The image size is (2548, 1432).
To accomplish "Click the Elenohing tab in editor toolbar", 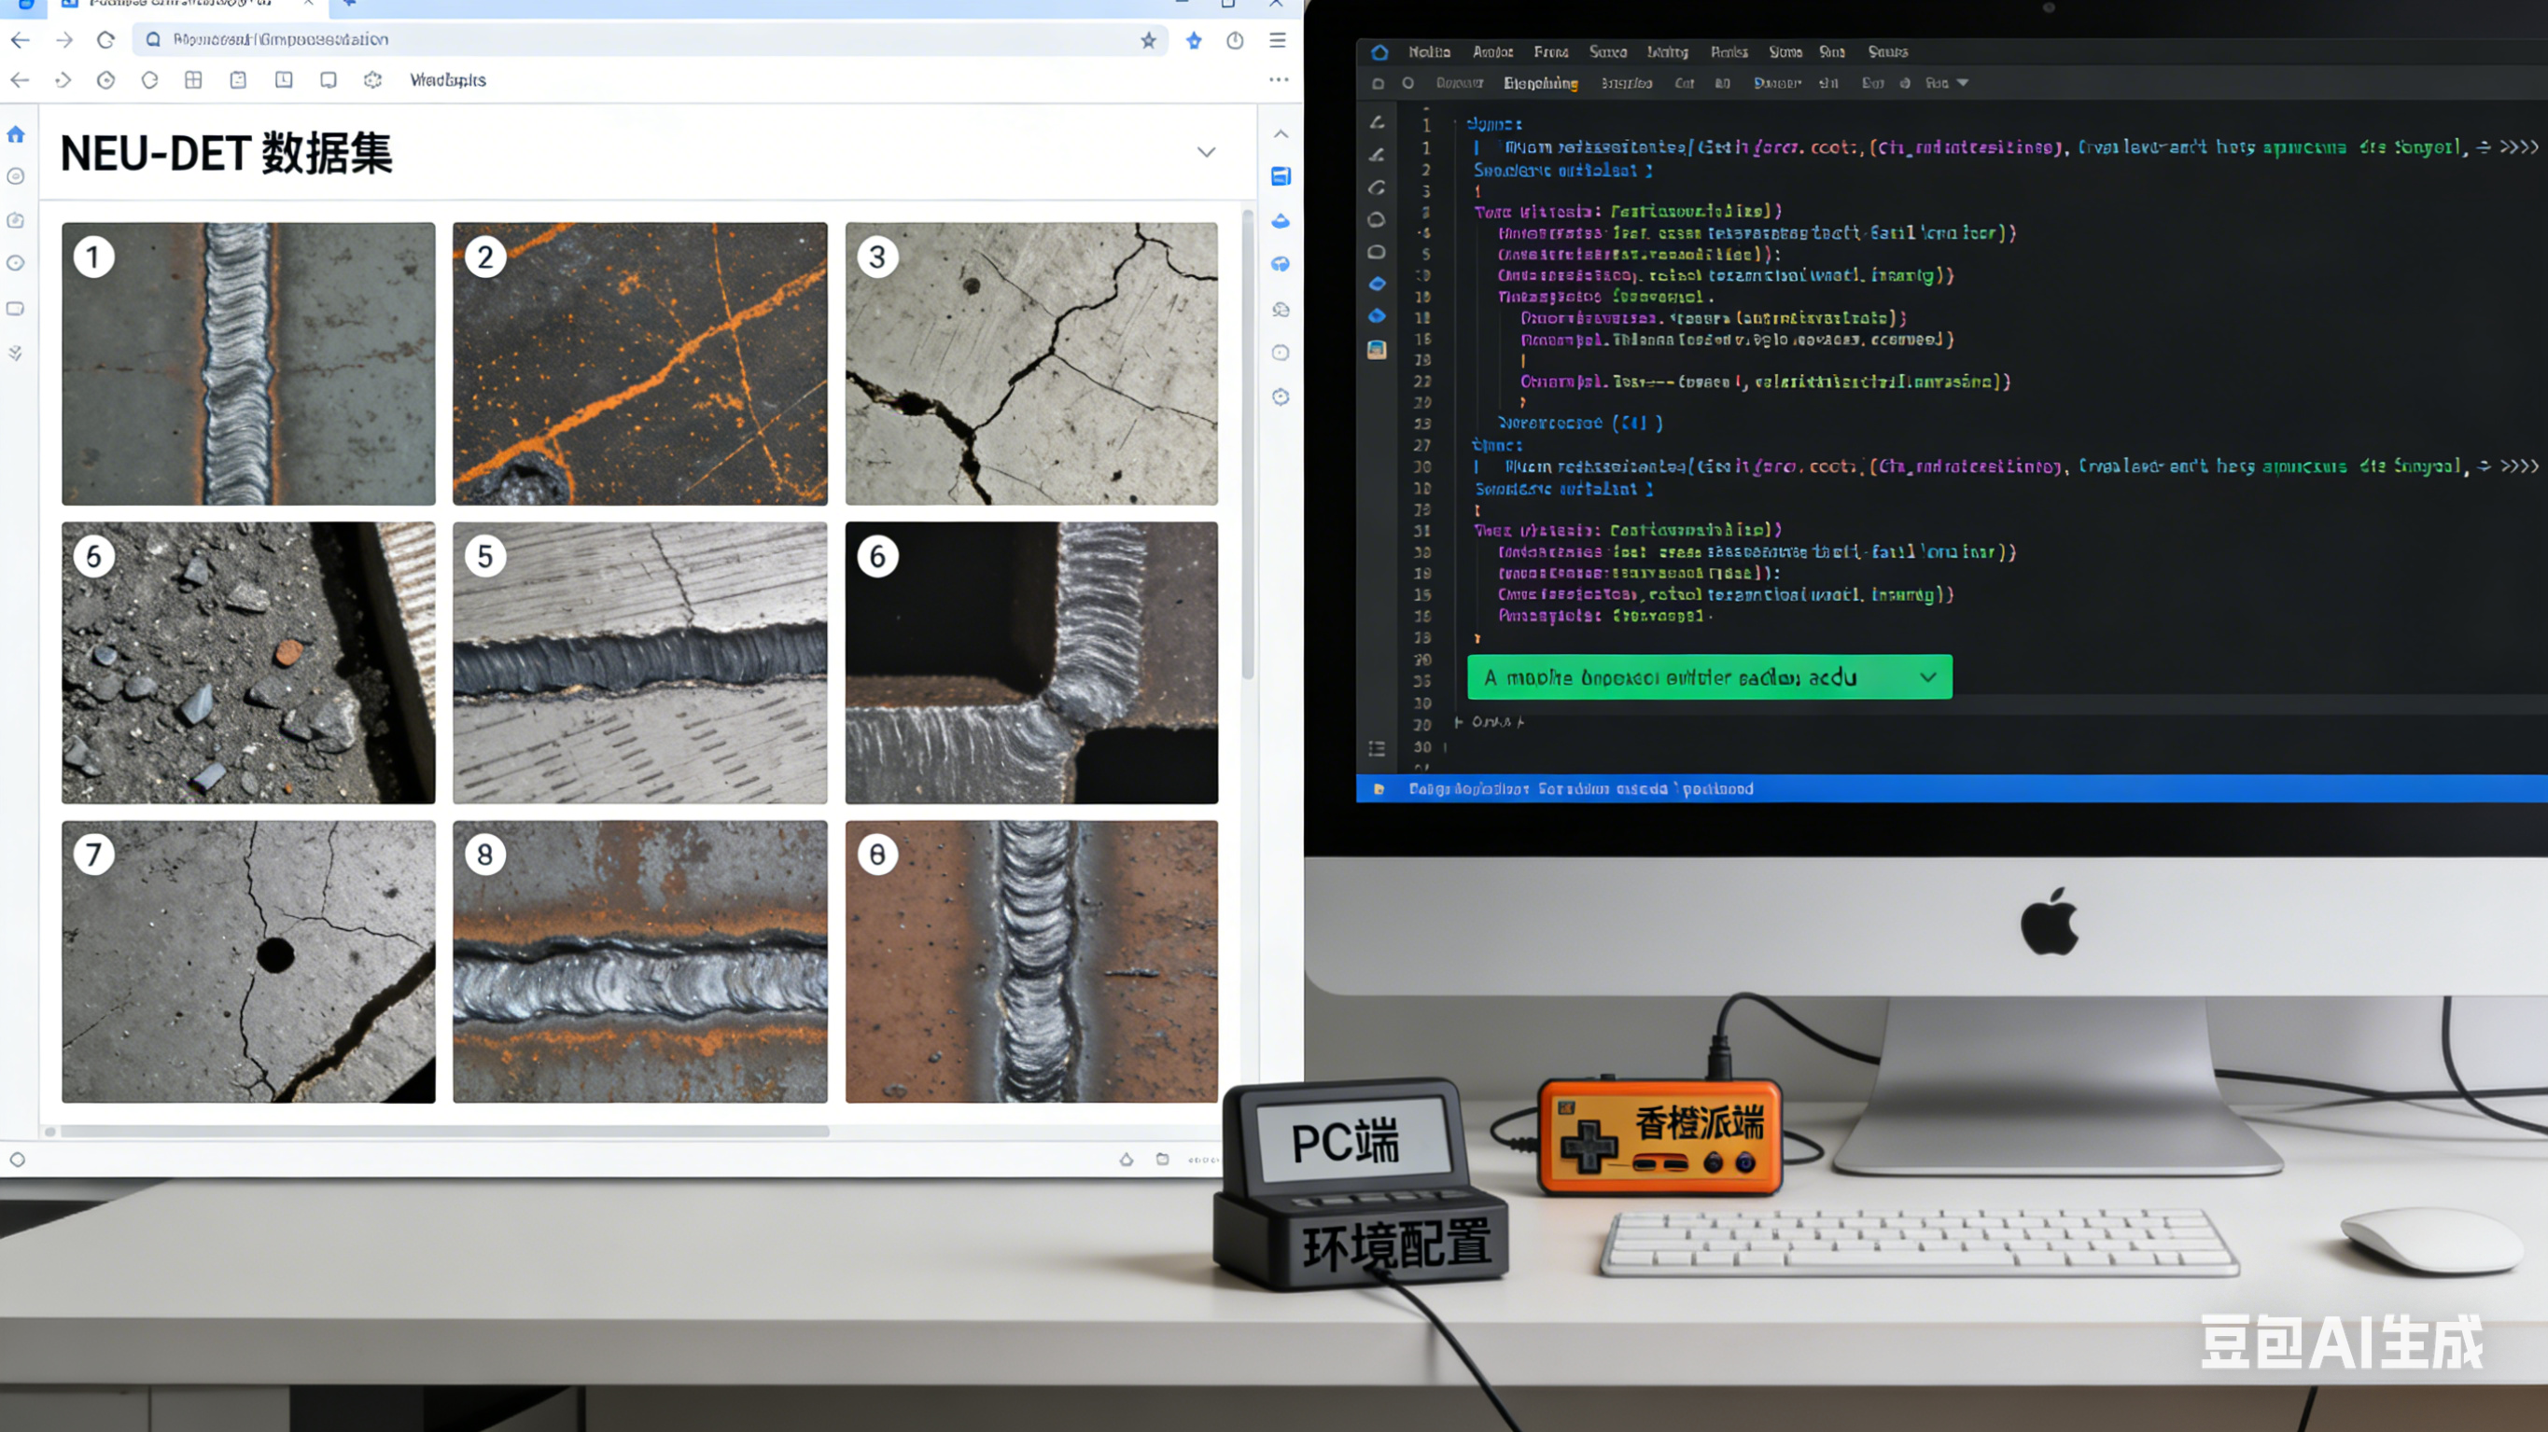I will (x=1540, y=83).
